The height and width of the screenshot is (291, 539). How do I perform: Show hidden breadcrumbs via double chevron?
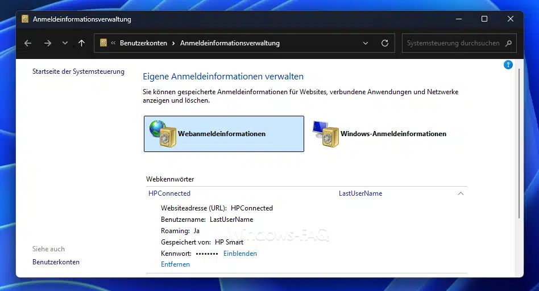(x=113, y=43)
